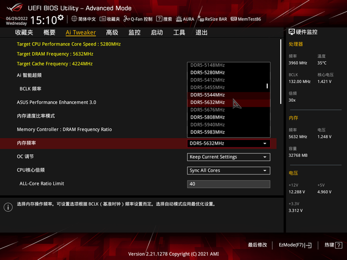
Task: Click Target CPU Performance Core Speed text
Action: click(69, 44)
